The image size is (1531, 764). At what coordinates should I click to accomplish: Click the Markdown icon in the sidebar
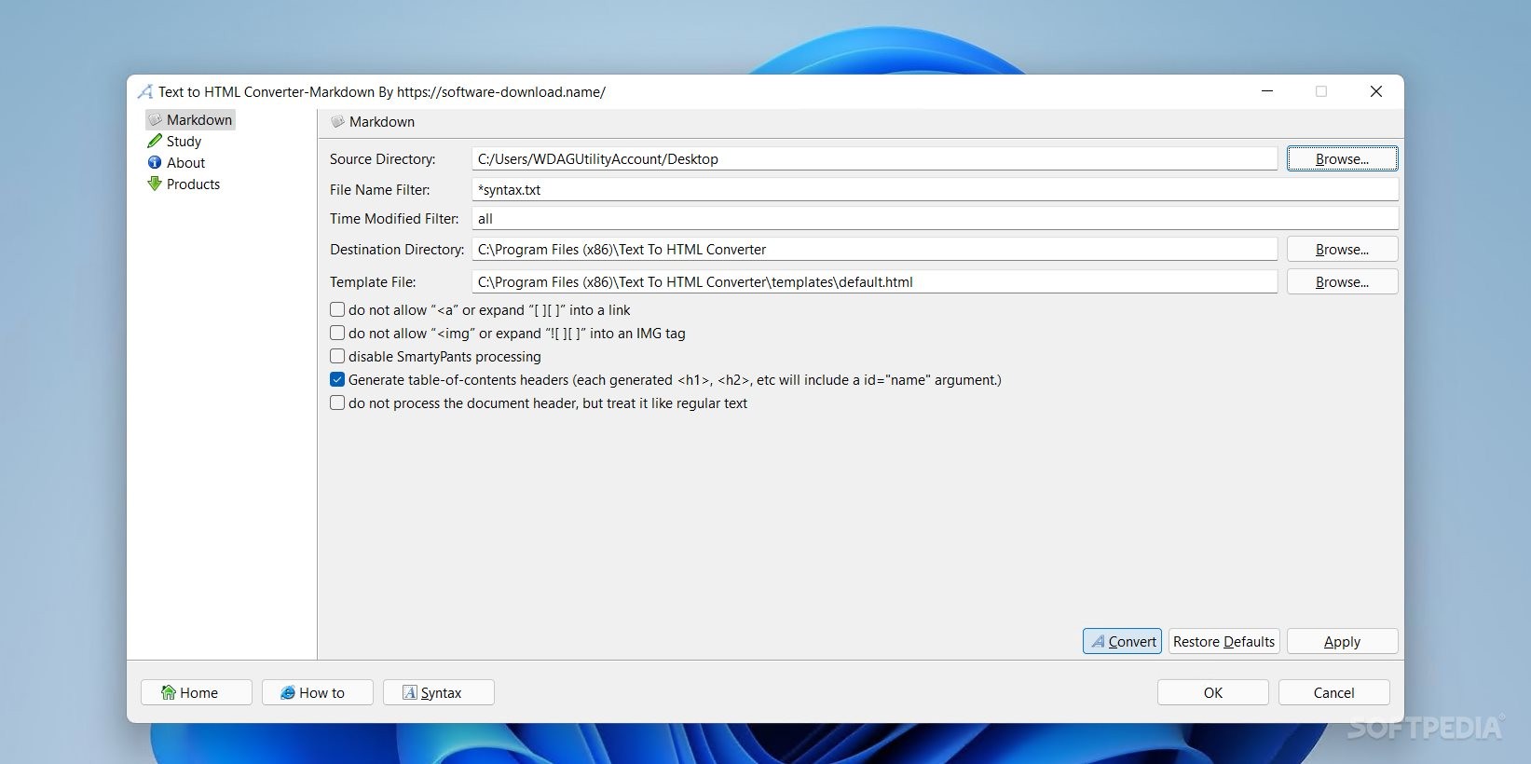pyautogui.click(x=156, y=120)
